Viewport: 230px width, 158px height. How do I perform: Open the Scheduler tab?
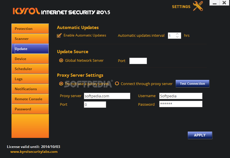pos(30,69)
